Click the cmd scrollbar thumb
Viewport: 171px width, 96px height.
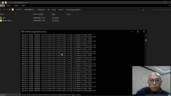coord(146,40)
